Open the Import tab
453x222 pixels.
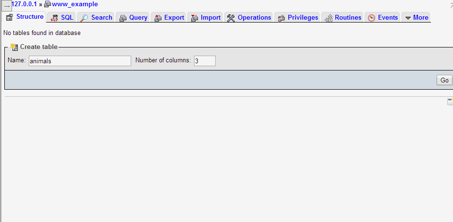(206, 18)
